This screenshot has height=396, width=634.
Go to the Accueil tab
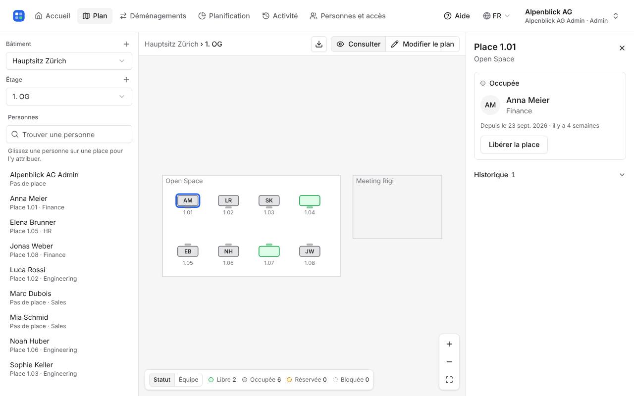click(53, 16)
